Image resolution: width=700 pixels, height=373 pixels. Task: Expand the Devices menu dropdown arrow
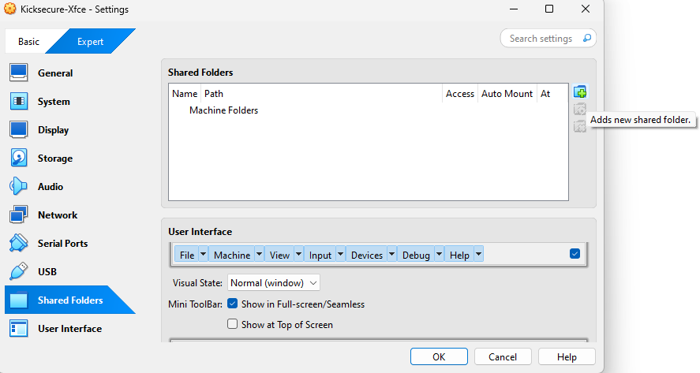(390, 255)
